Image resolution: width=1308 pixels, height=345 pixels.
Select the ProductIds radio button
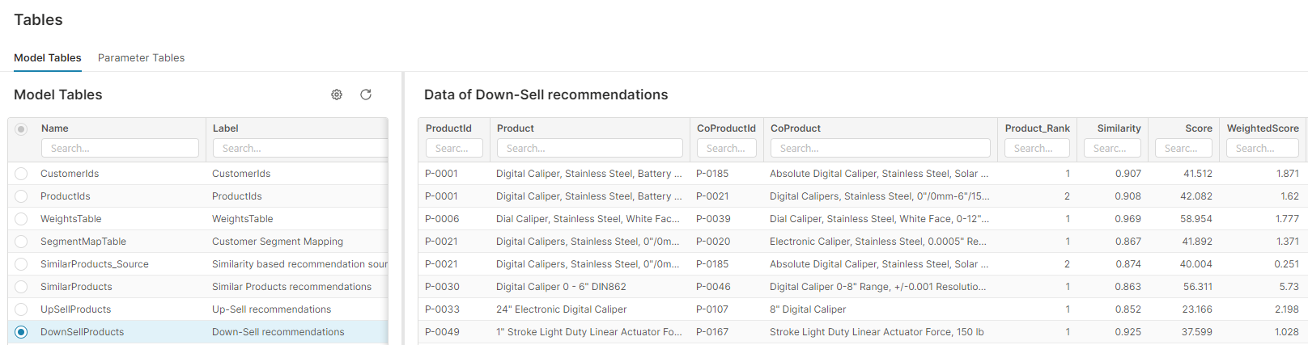point(21,196)
